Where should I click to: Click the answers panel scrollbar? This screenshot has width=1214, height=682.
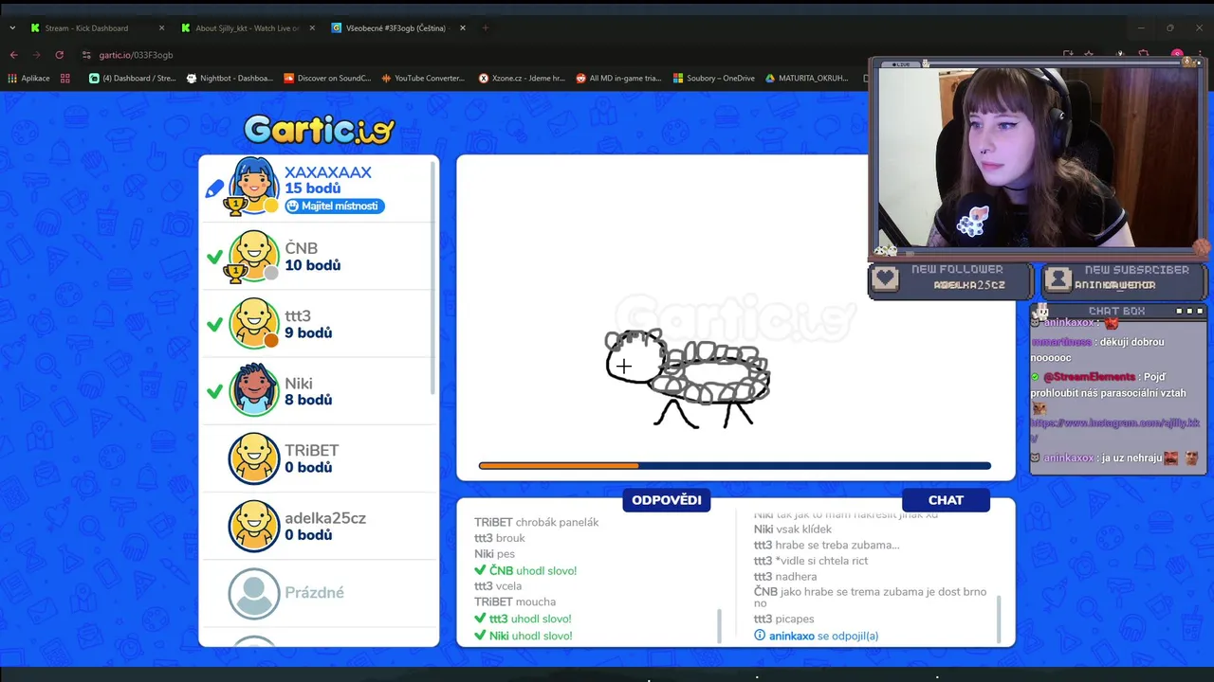click(x=719, y=625)
